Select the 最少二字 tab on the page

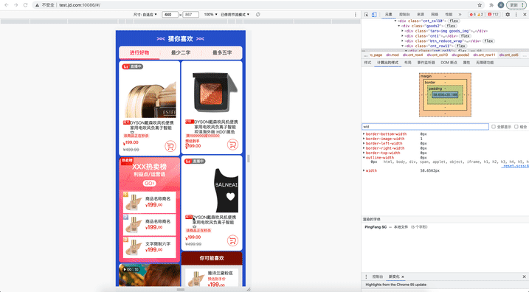point(181,52)
